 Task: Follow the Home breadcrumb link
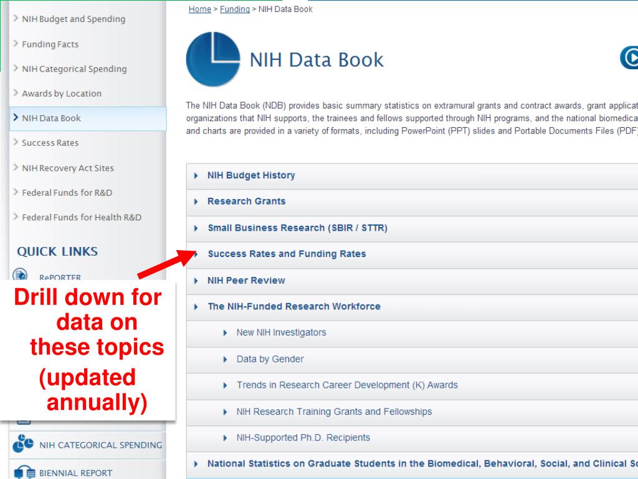[200, 9]
